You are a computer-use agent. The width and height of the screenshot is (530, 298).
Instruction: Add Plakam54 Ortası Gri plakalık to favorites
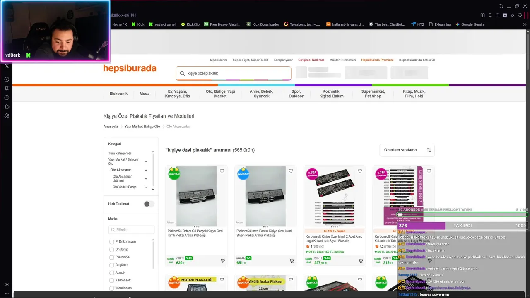(x=222, y=171)
